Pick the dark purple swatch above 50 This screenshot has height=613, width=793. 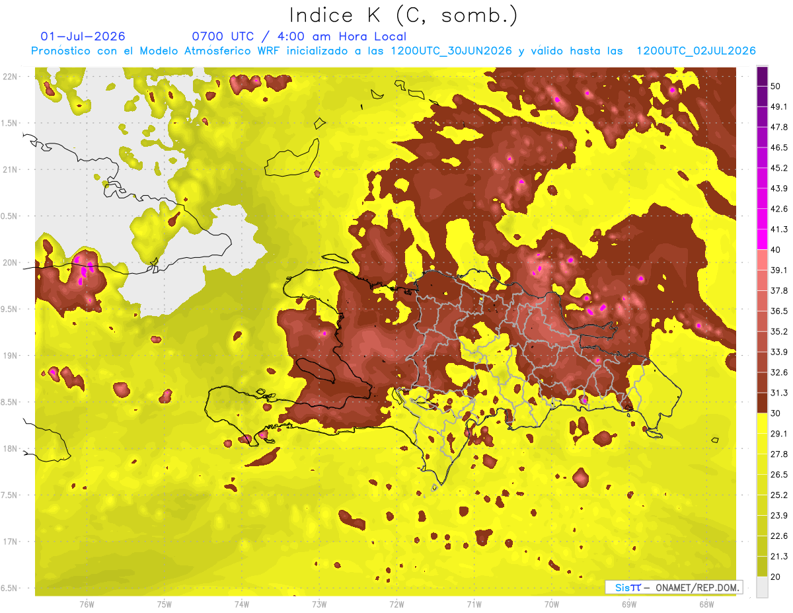coord(762,76)
